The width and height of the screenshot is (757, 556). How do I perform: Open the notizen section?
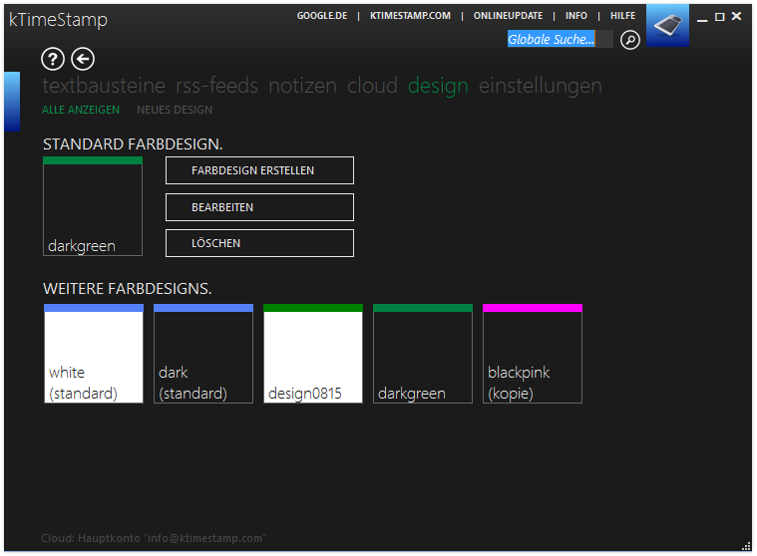(303, 86)
